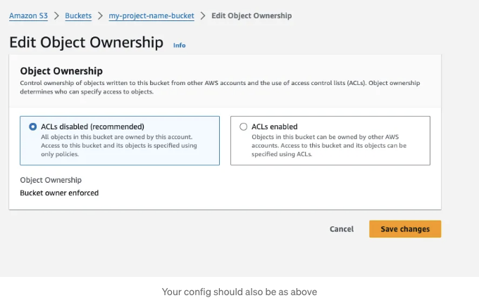Click the 'Your config should also be as above' caption
Screen dimensions: 479x298
click(x=240, y=292)
